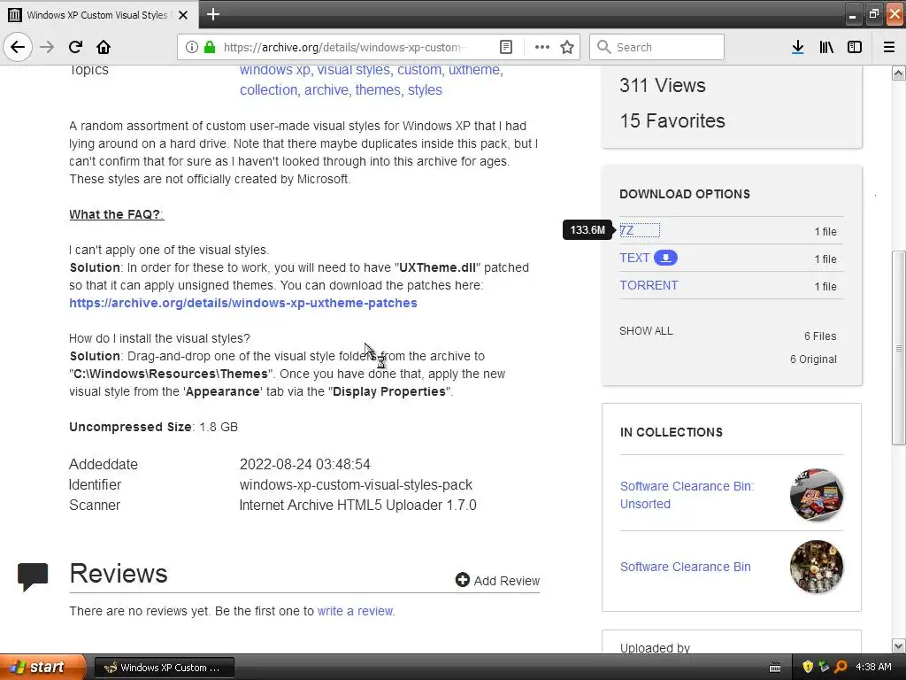This screenshot has height=680, width=906.
Task: Open Software Clearance Bin: Unsorted collection link
Action: coord(687,495)
